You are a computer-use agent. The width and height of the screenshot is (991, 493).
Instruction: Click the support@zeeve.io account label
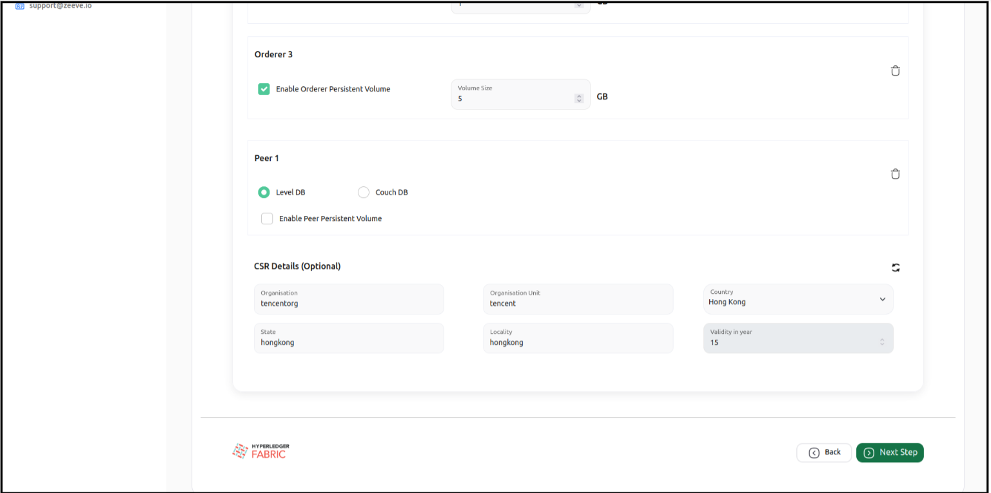60,6
